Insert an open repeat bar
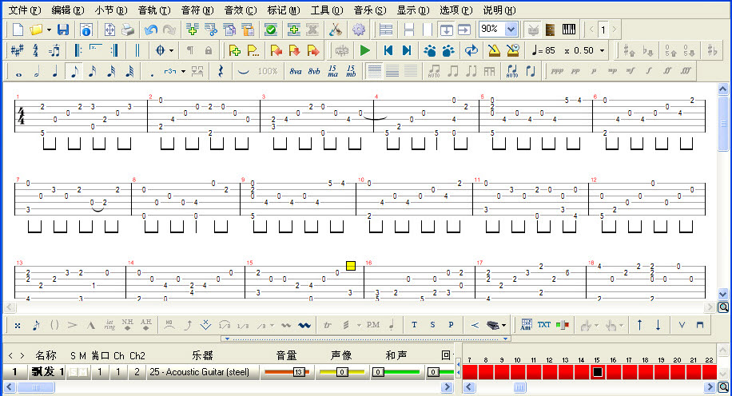This screenshot has width=732, height=396. (x=78, y=50)
